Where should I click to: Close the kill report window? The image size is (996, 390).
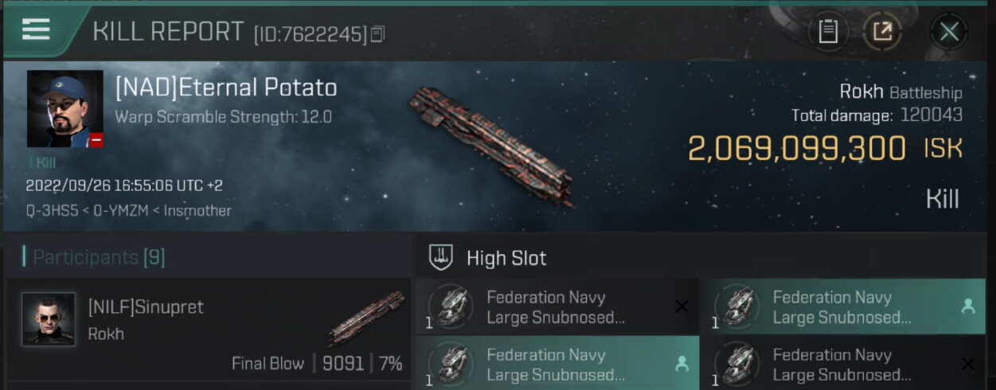[949, 31]
